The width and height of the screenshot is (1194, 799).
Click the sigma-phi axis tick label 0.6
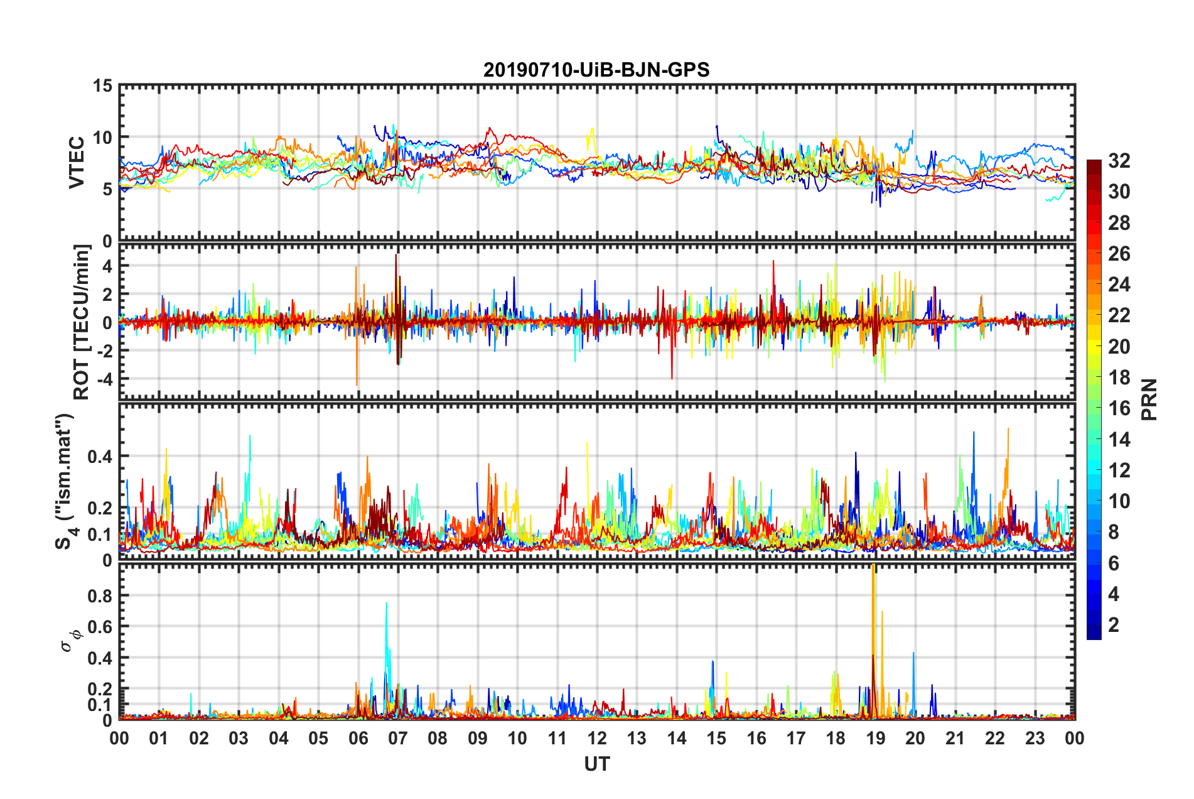tap(100, 627)
